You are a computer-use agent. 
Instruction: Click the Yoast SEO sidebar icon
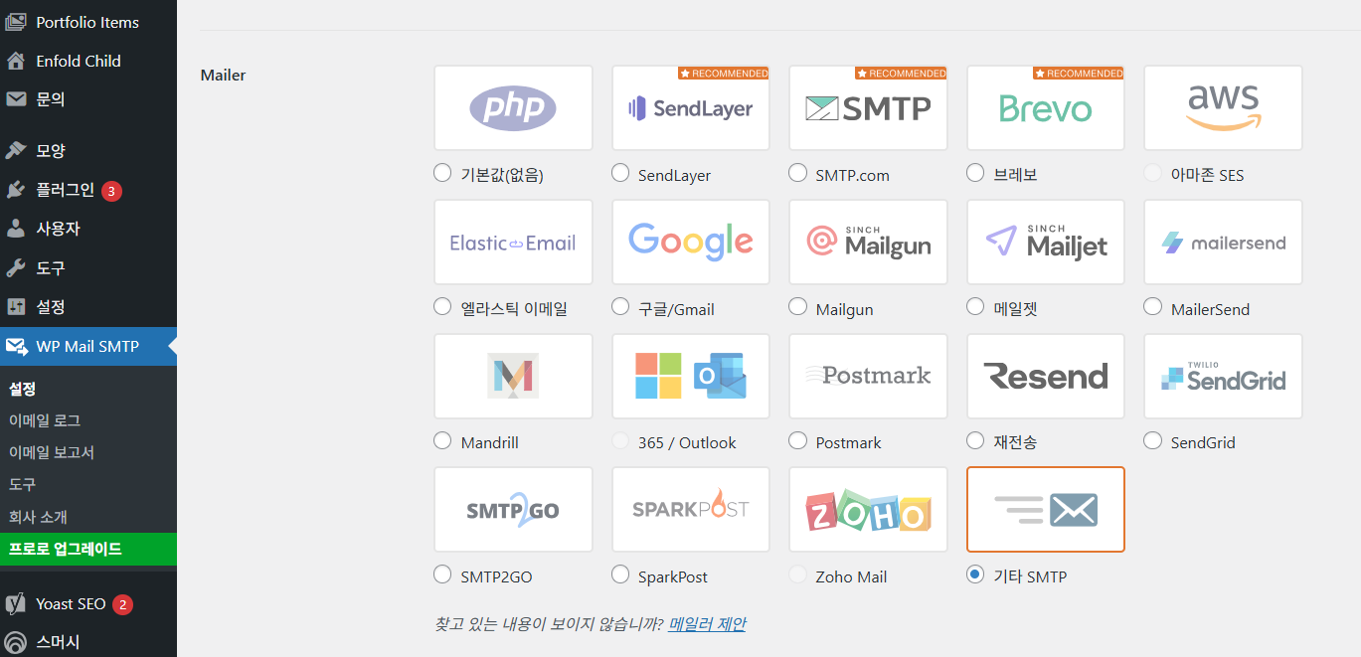coord(16,604)
